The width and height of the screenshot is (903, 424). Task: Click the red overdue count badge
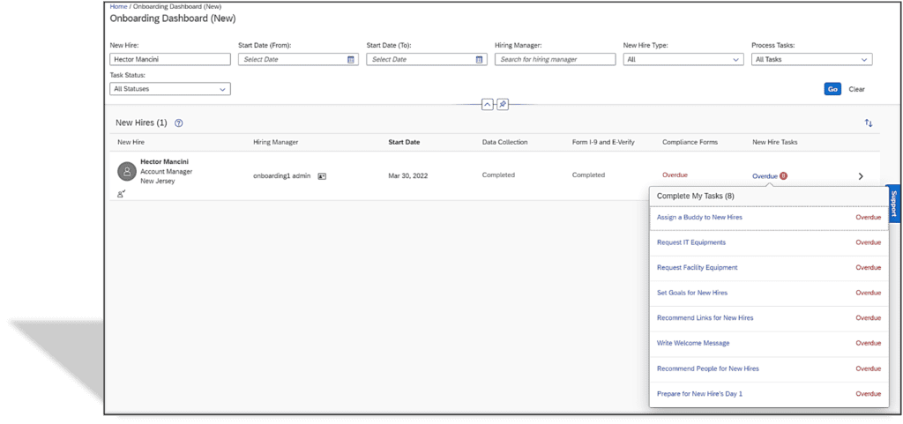pyautogui.click(x=784, y=176)
